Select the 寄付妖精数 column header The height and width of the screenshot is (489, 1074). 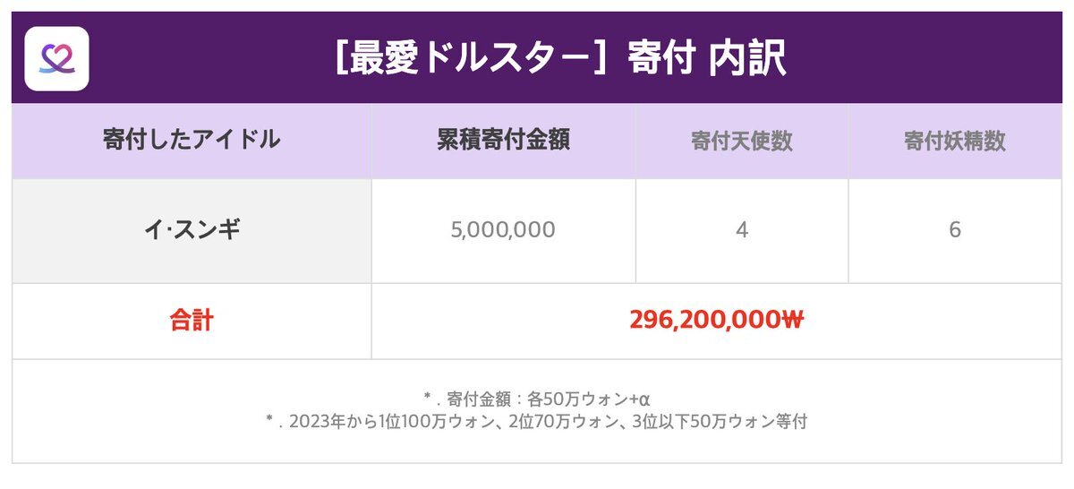[x=955, y=141]
